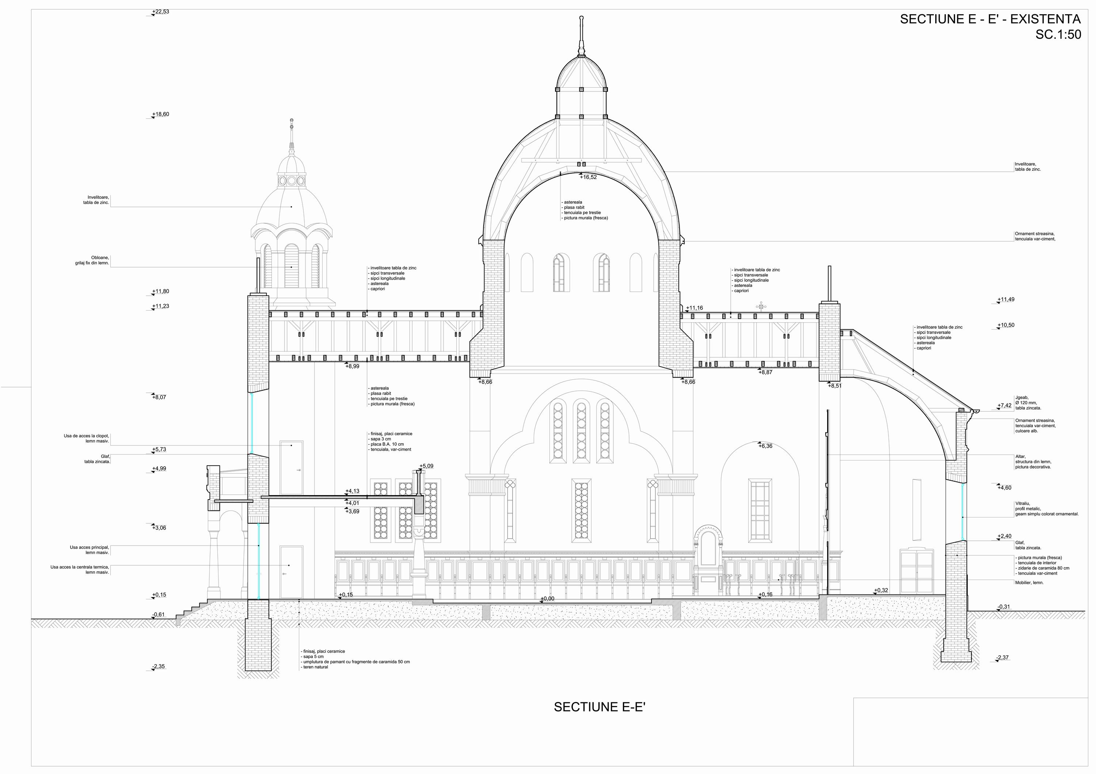
Task: Click the +16,52 dome height marker
Action: click(587, 177)
